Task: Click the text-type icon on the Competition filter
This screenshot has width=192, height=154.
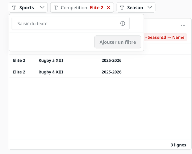Action: pyautogui.click(x=56, y=8)
